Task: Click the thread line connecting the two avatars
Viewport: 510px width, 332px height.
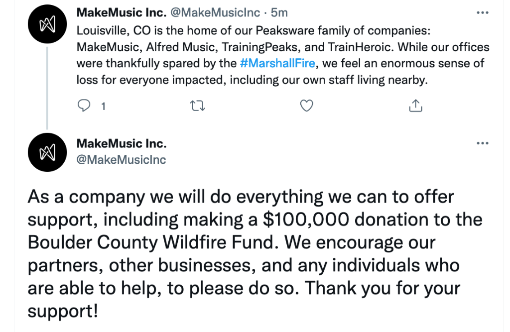Action: point(46,85)
